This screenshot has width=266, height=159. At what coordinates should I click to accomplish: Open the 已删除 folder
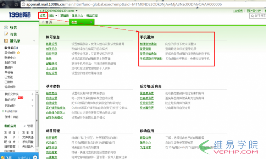pyautogui.click(x=9, y=82)
